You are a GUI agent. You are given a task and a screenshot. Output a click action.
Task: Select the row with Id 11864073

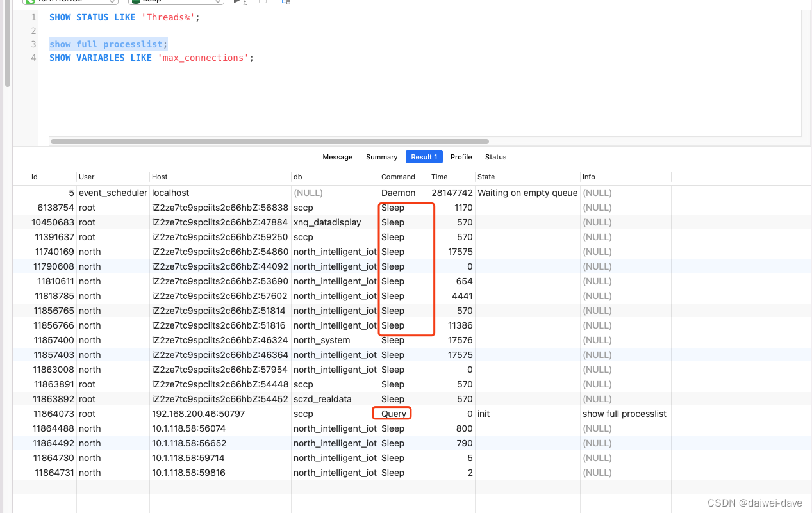(256, 413)
